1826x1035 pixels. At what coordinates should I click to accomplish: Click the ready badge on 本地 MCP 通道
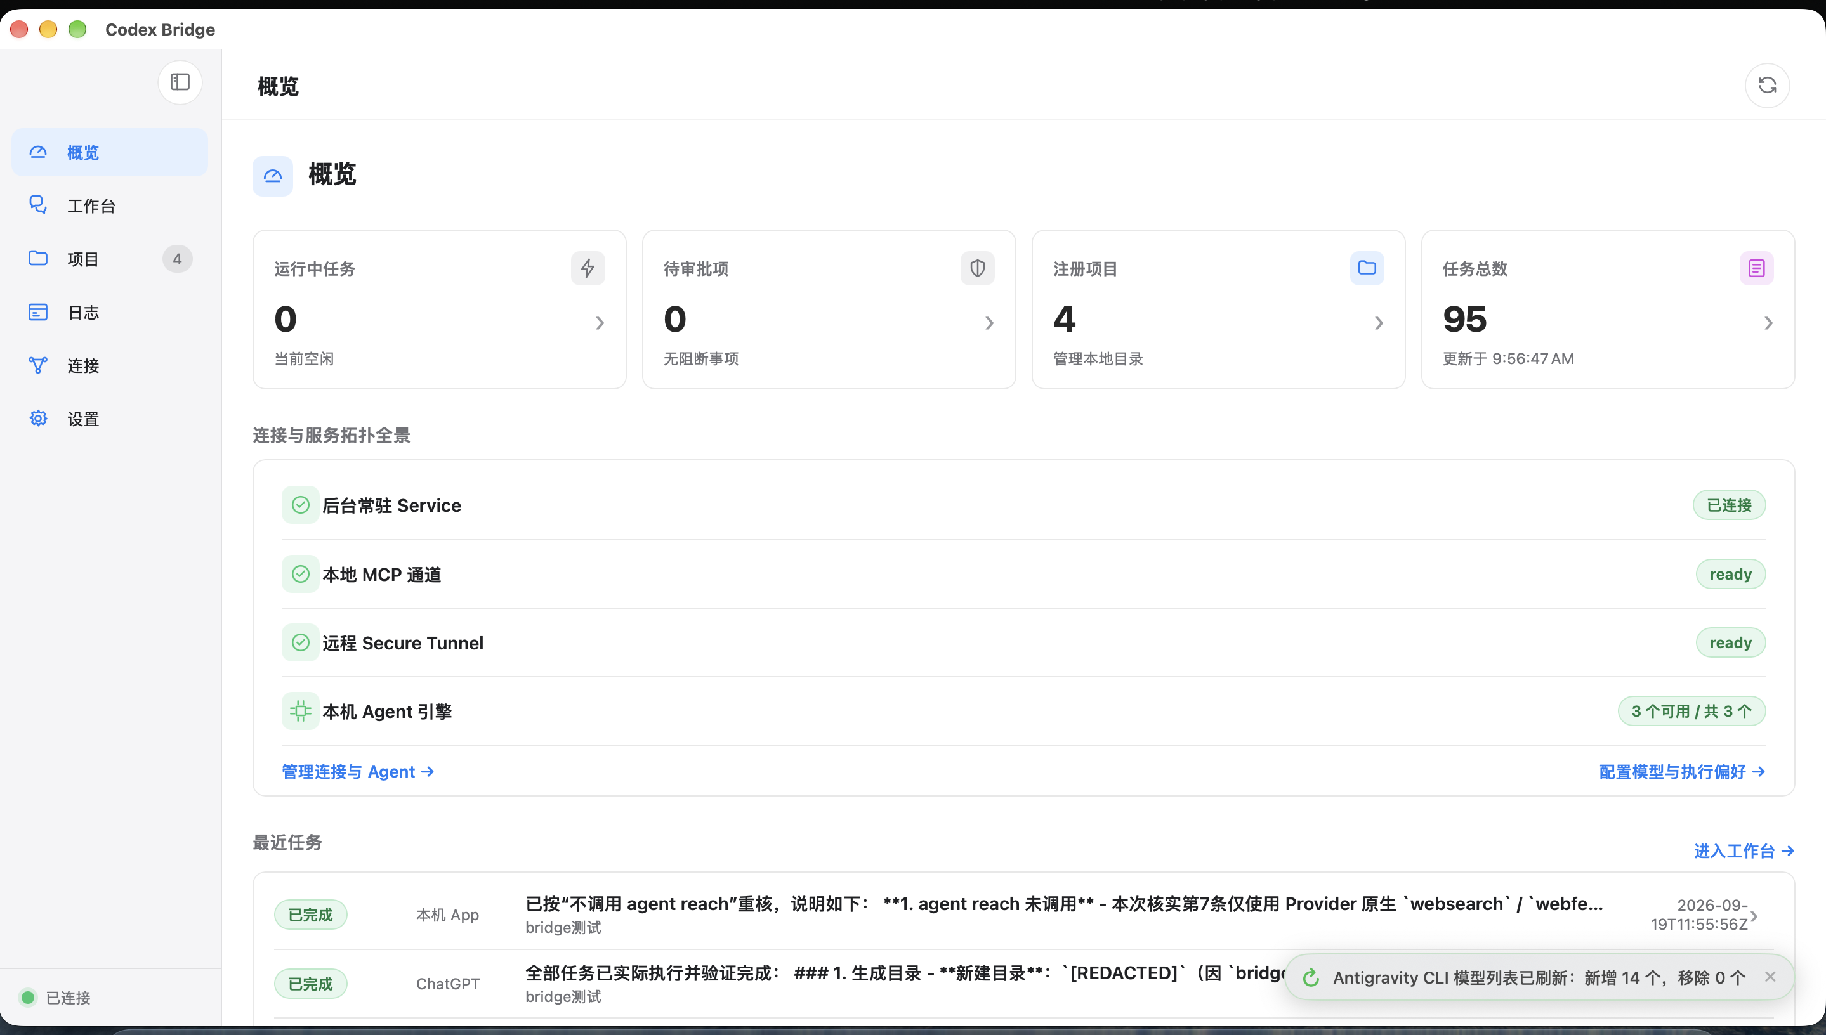point(1730,574)
